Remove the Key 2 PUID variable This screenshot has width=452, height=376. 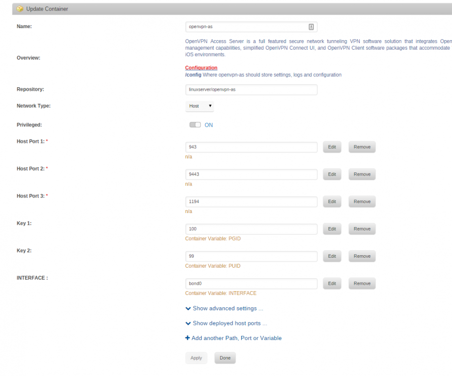pos(362,256)
